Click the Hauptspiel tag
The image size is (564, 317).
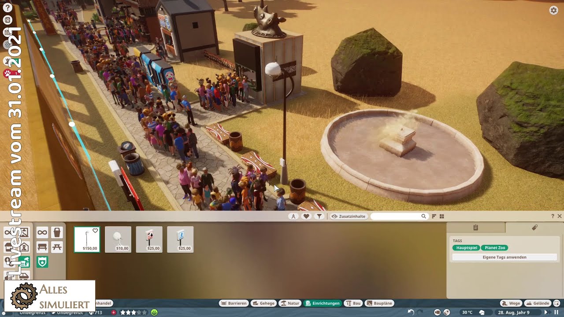pos(466,248)
